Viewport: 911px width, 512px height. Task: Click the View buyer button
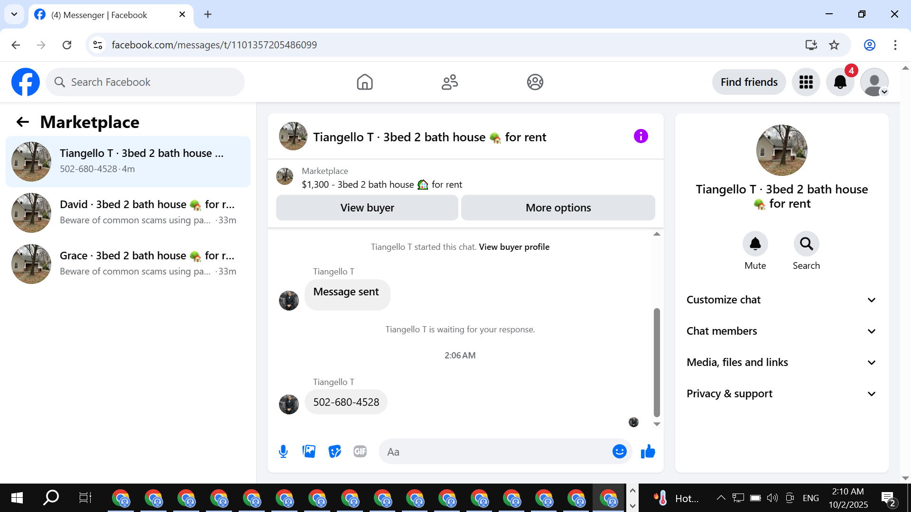(x=367, y=208)
